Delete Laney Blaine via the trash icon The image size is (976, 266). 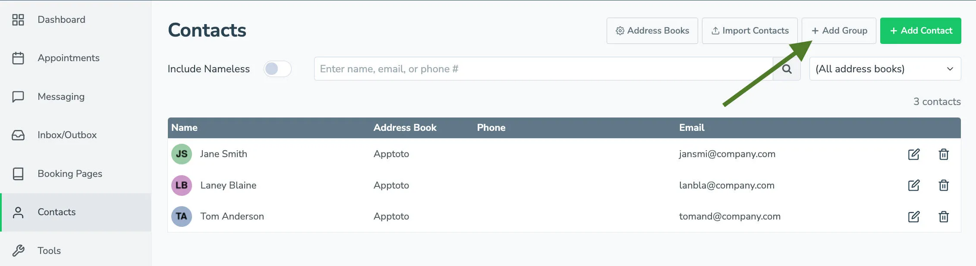coord(944,185)
